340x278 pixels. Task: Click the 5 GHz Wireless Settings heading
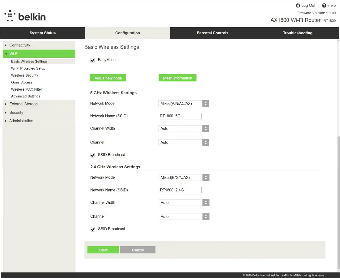pyautogui.click(x=113, y=93)
